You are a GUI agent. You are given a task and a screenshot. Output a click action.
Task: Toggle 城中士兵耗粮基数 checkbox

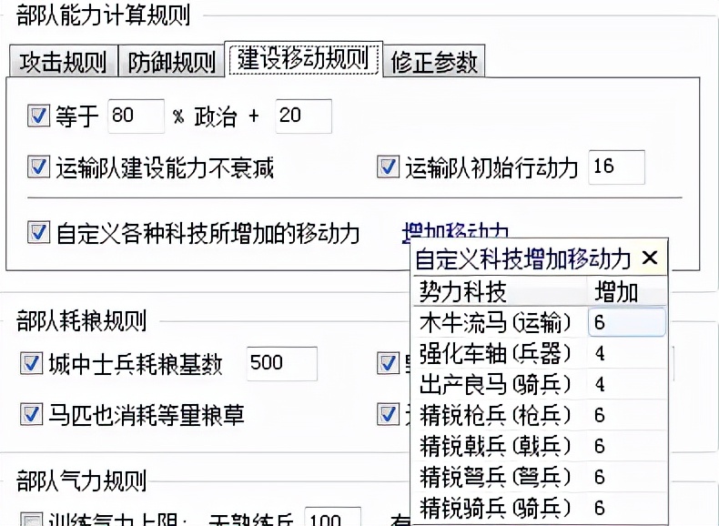click(x=32, y=363)
